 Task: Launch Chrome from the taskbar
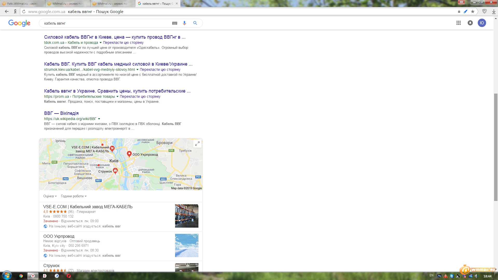click(21, 276)
